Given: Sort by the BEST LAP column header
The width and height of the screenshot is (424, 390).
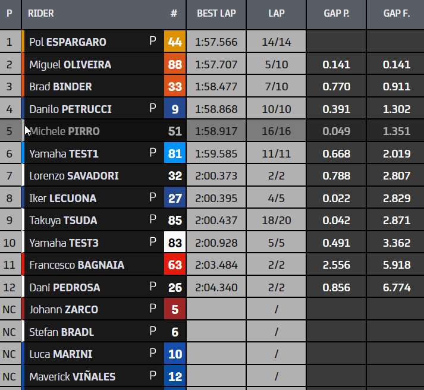Looking at the screenshot, I should 215,14.
